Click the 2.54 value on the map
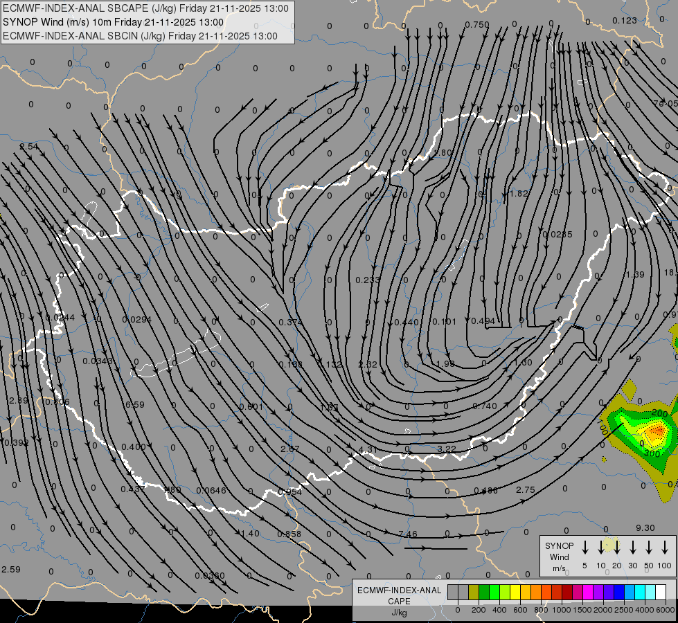This screenshot has height=623, width=678. tap(29, 147)
